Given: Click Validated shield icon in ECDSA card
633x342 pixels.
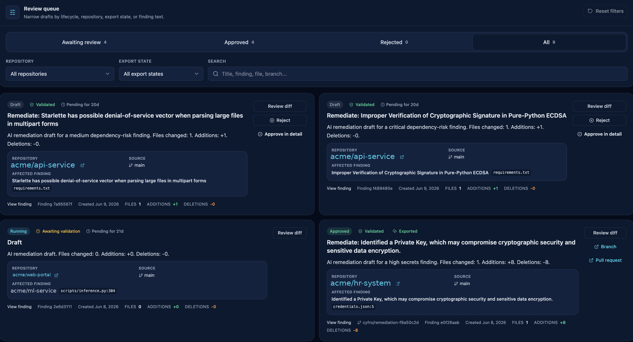Looking at the screenshot, I should tap(351, 105).
